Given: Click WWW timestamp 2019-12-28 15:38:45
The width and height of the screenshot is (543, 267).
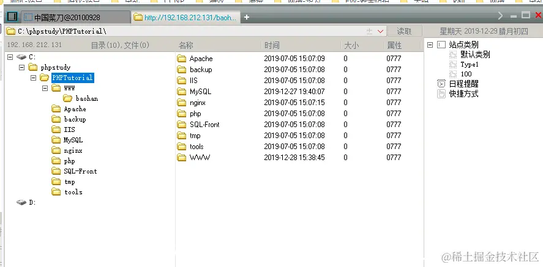Looking at the screenshot, I should coord(294,158).
